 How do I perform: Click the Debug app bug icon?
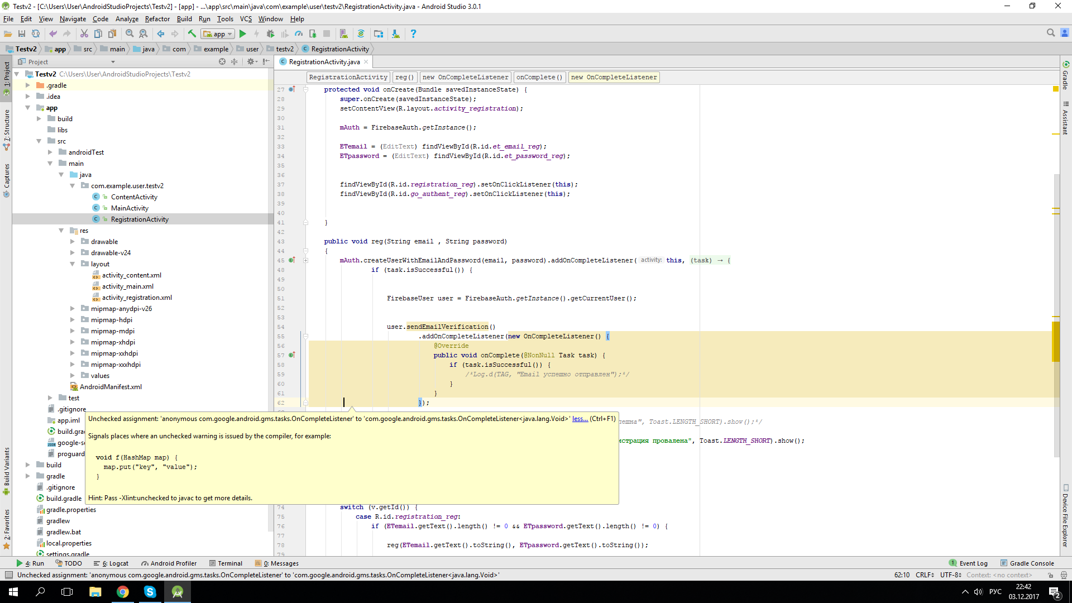pos(271,34)
